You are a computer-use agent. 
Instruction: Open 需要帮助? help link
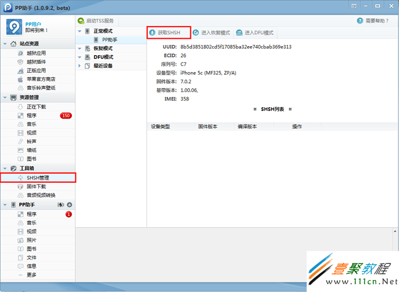click(x=373, y=21)
